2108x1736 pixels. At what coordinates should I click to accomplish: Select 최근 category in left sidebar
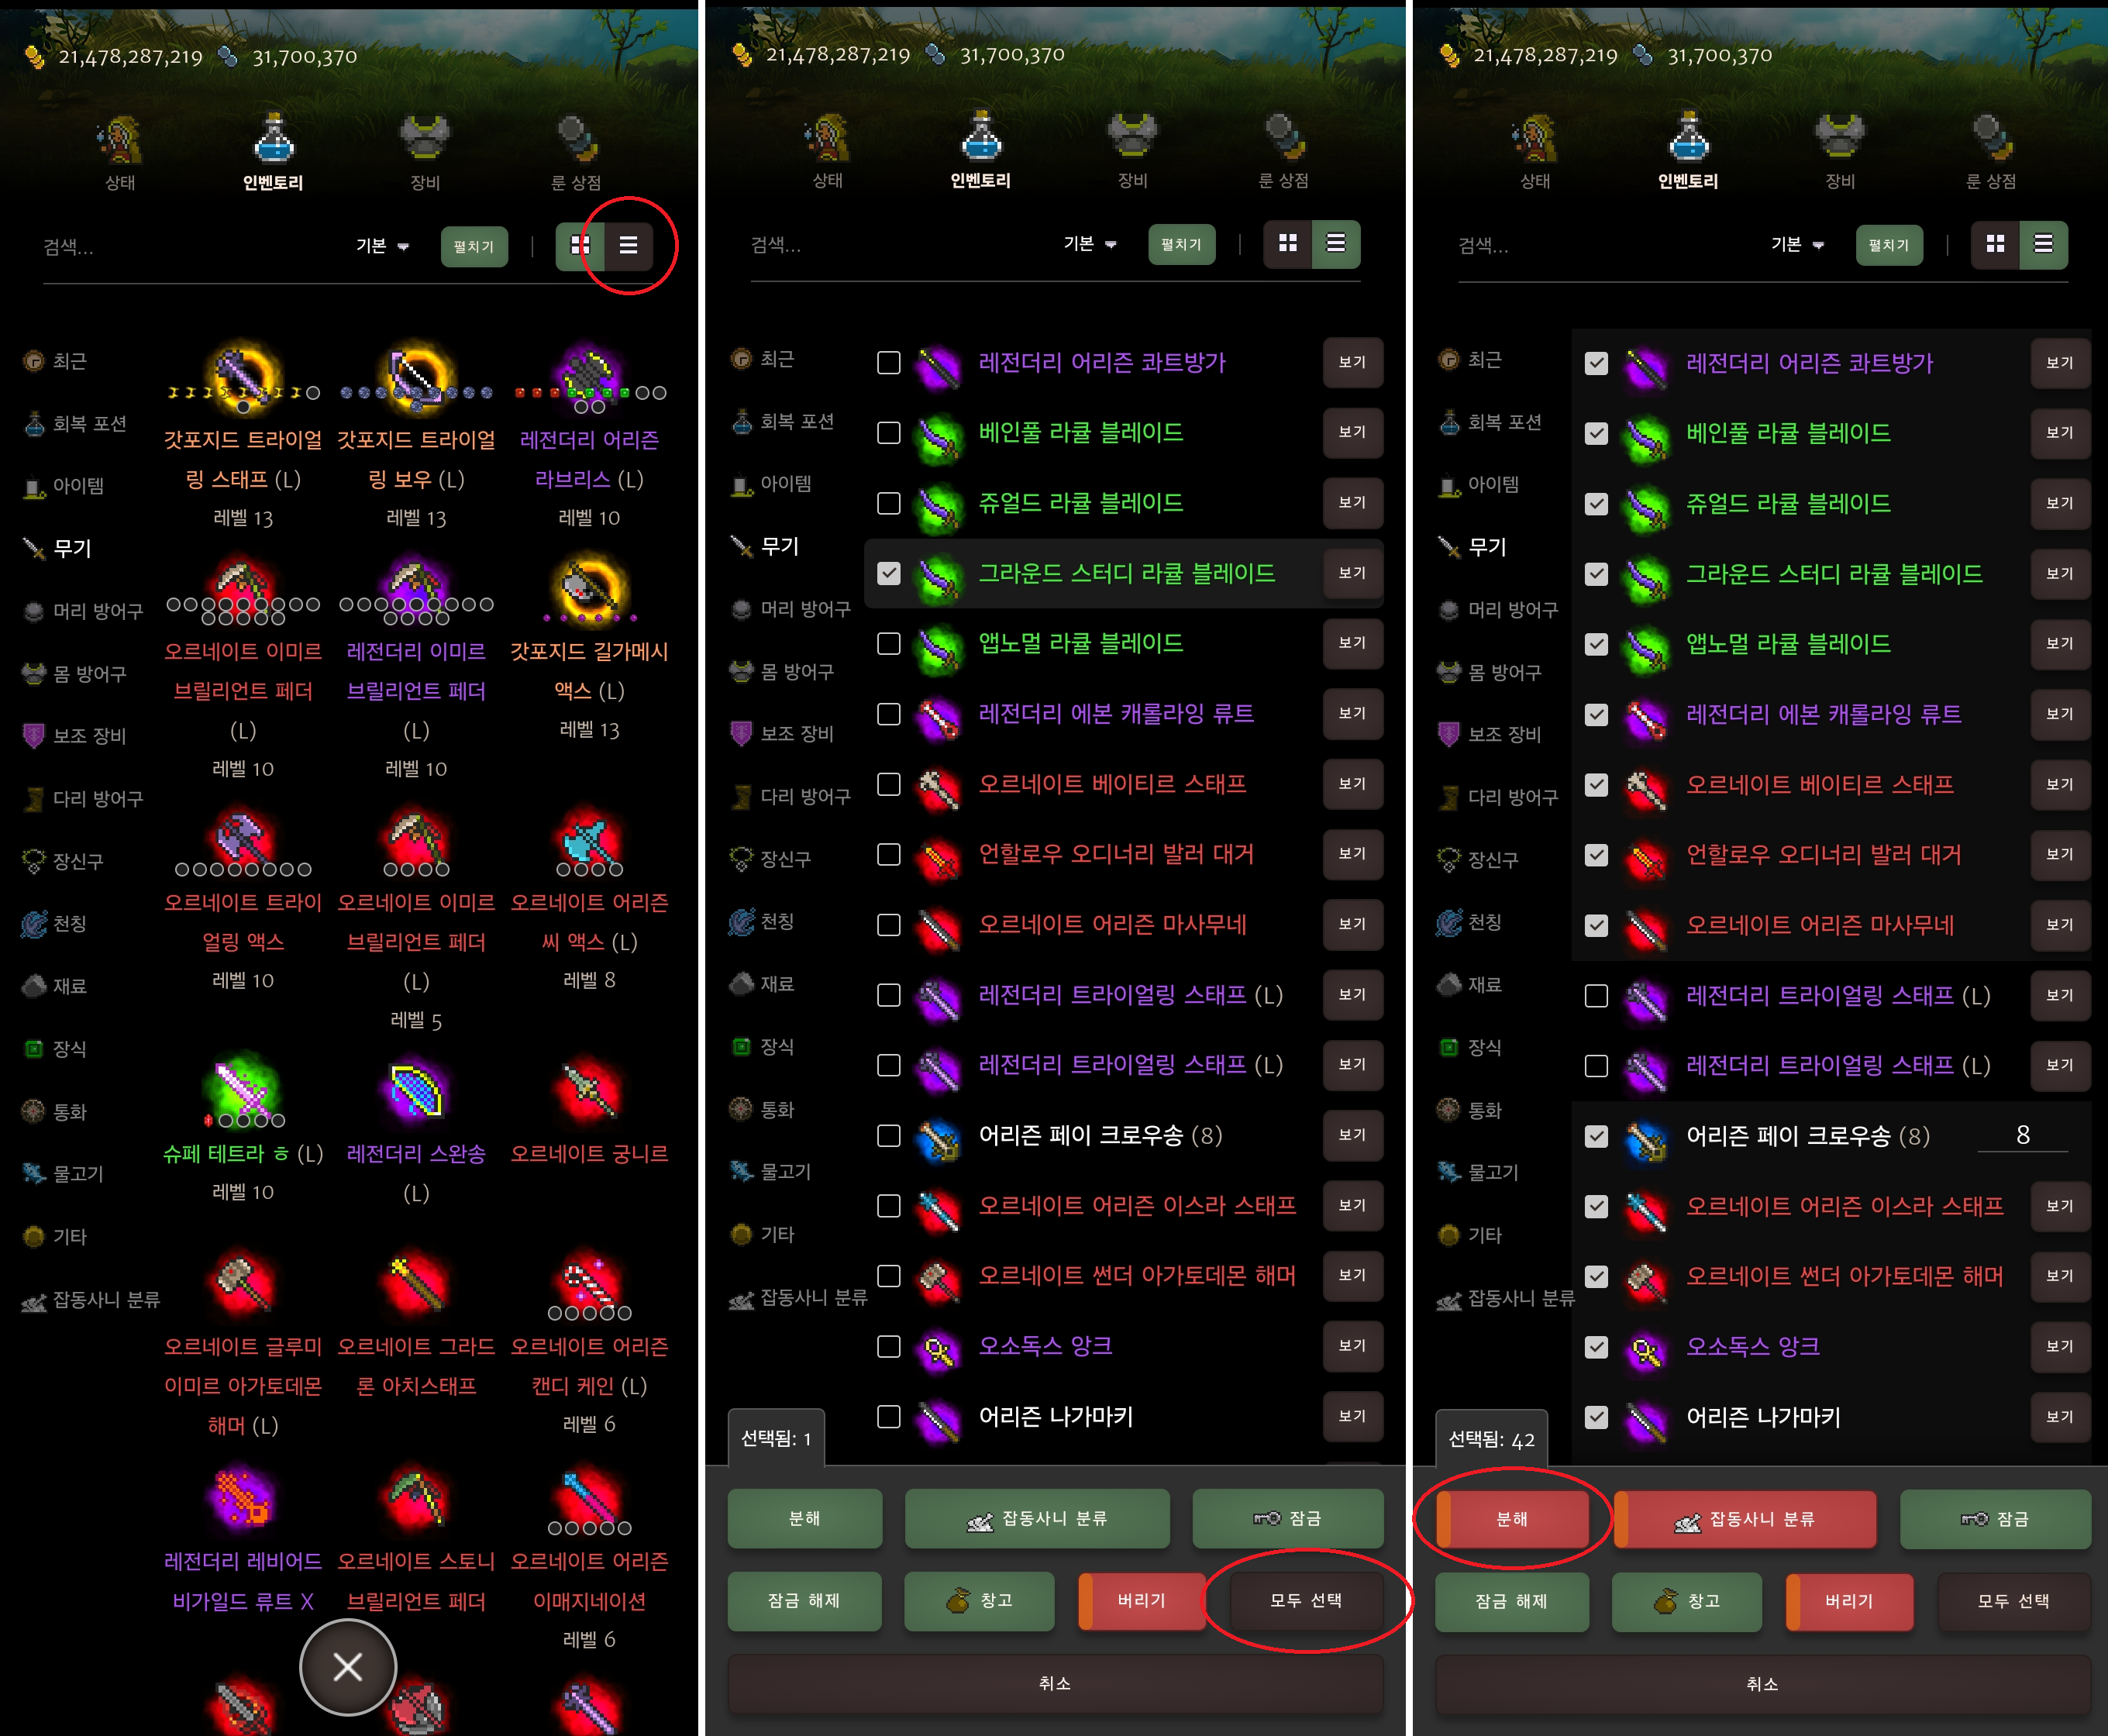point(56,361)
